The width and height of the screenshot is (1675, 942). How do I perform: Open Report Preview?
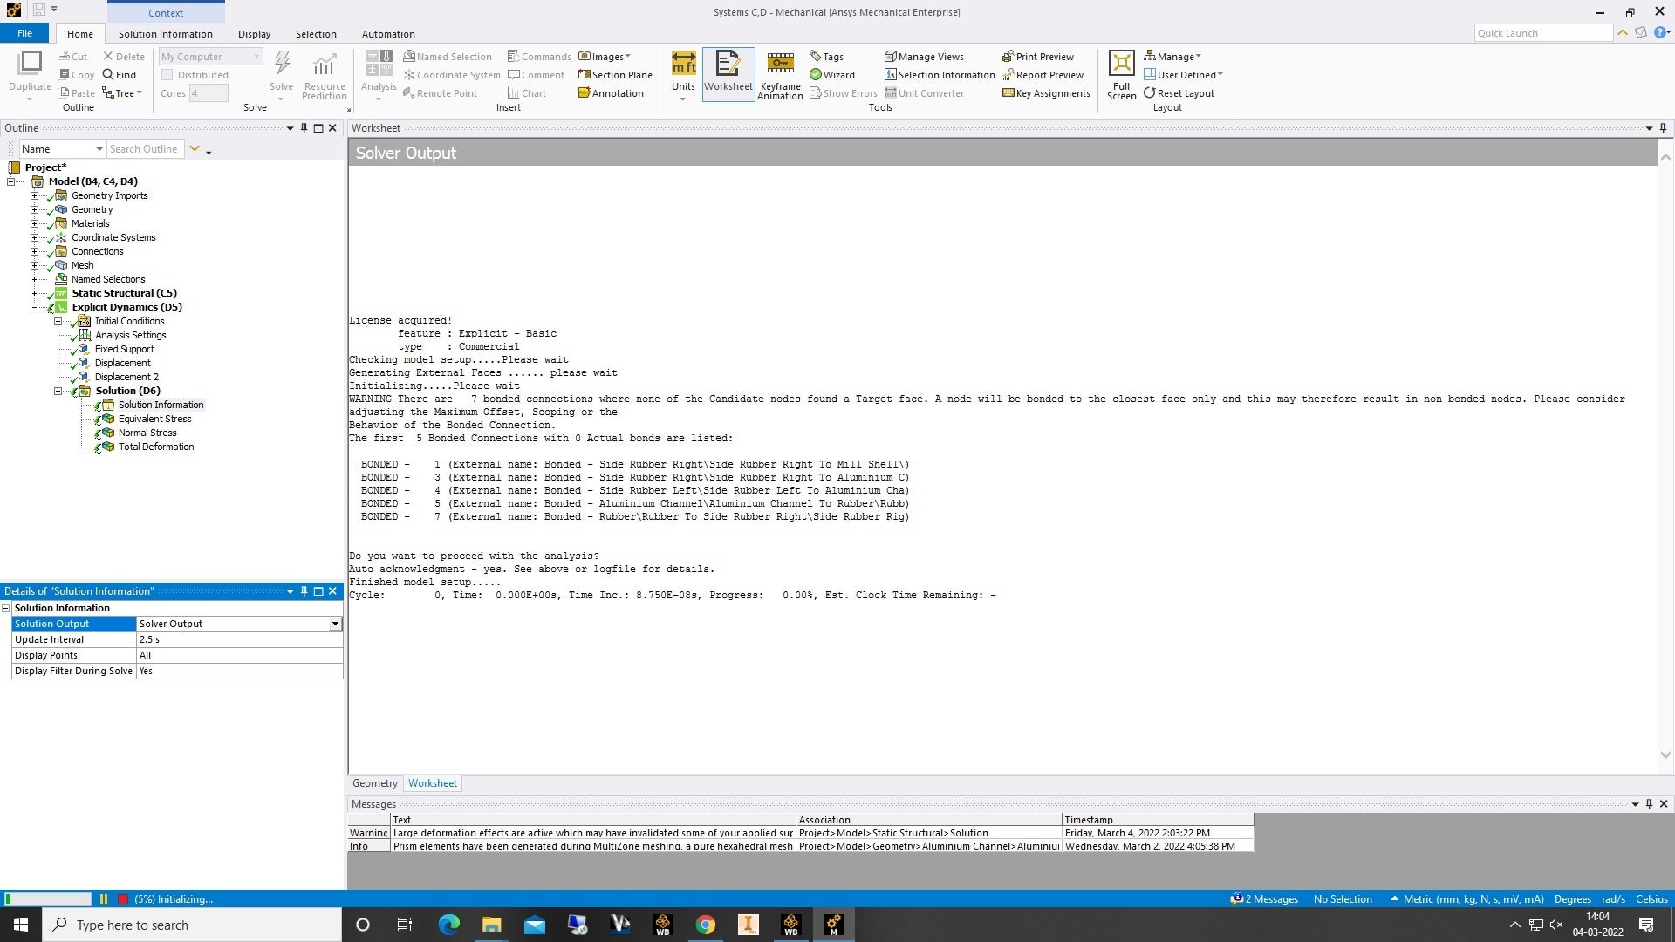click(1043, 75)
